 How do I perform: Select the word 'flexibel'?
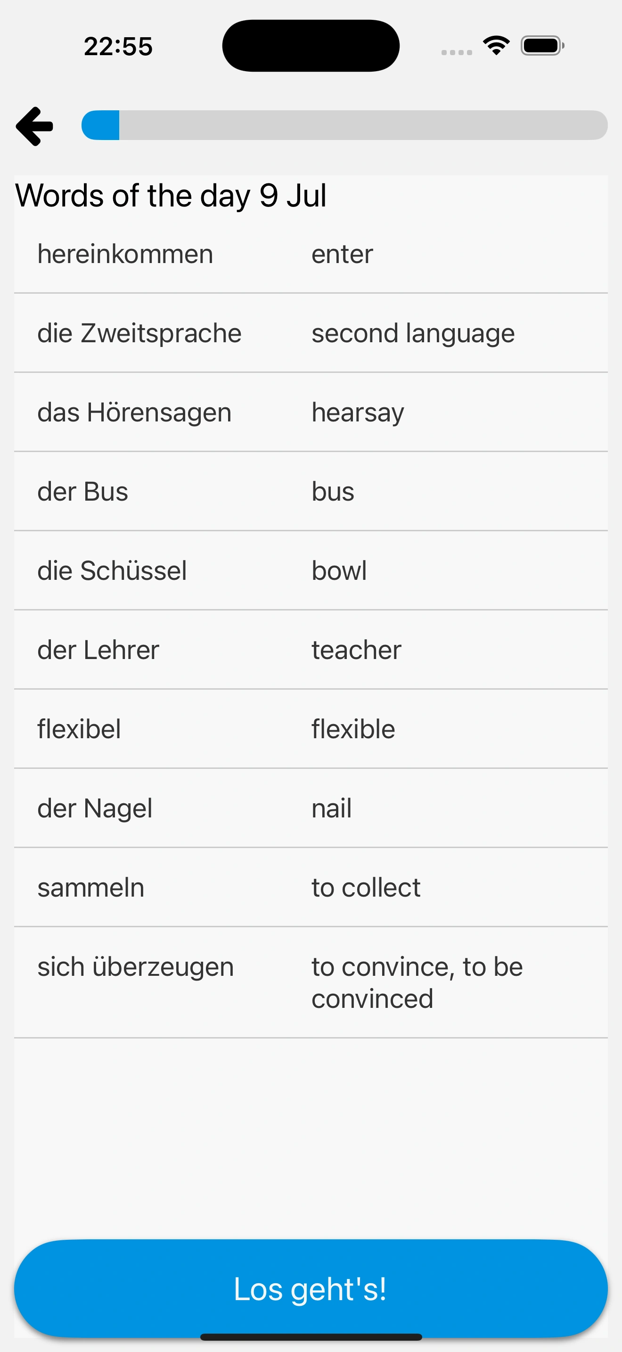pos(79,729)
